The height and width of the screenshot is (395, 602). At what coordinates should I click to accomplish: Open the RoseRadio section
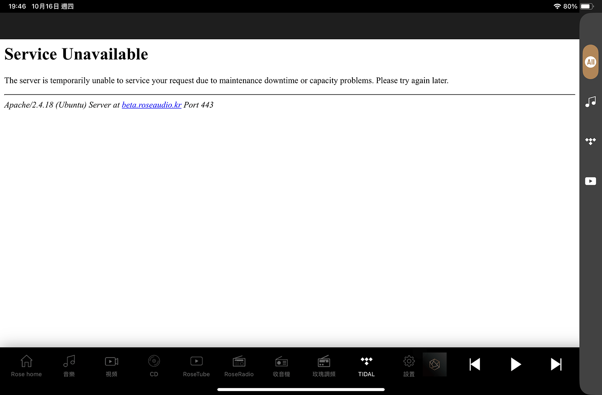pos(239,365)
